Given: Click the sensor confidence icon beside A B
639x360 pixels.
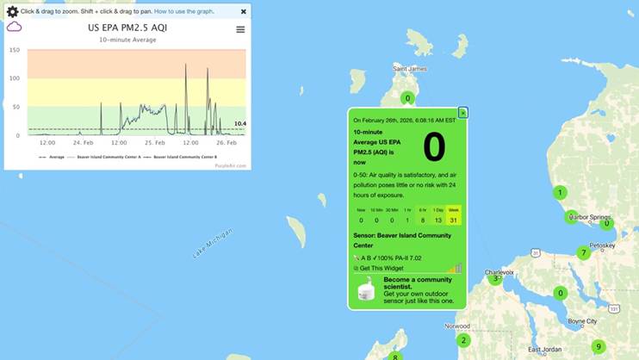Looking at the screenshot, I should coord(357,258).
